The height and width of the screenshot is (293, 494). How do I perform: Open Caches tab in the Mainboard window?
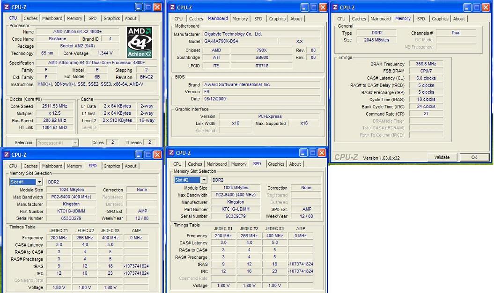point(196,19)
